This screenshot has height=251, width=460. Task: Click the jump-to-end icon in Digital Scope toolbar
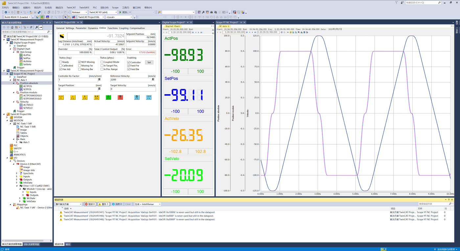pyautogui.click(x=201, y=32)
